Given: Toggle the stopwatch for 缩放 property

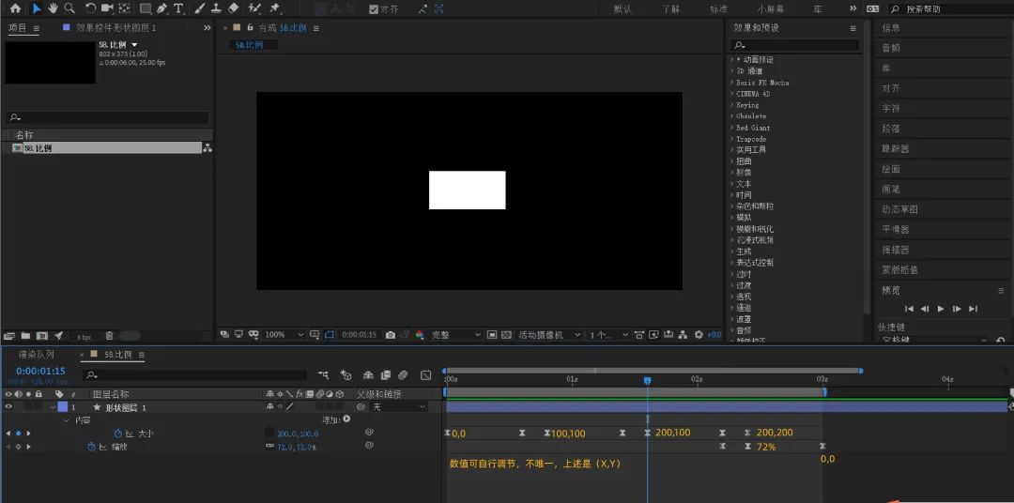Looking at the screenshot, I should tap(92, 446).
